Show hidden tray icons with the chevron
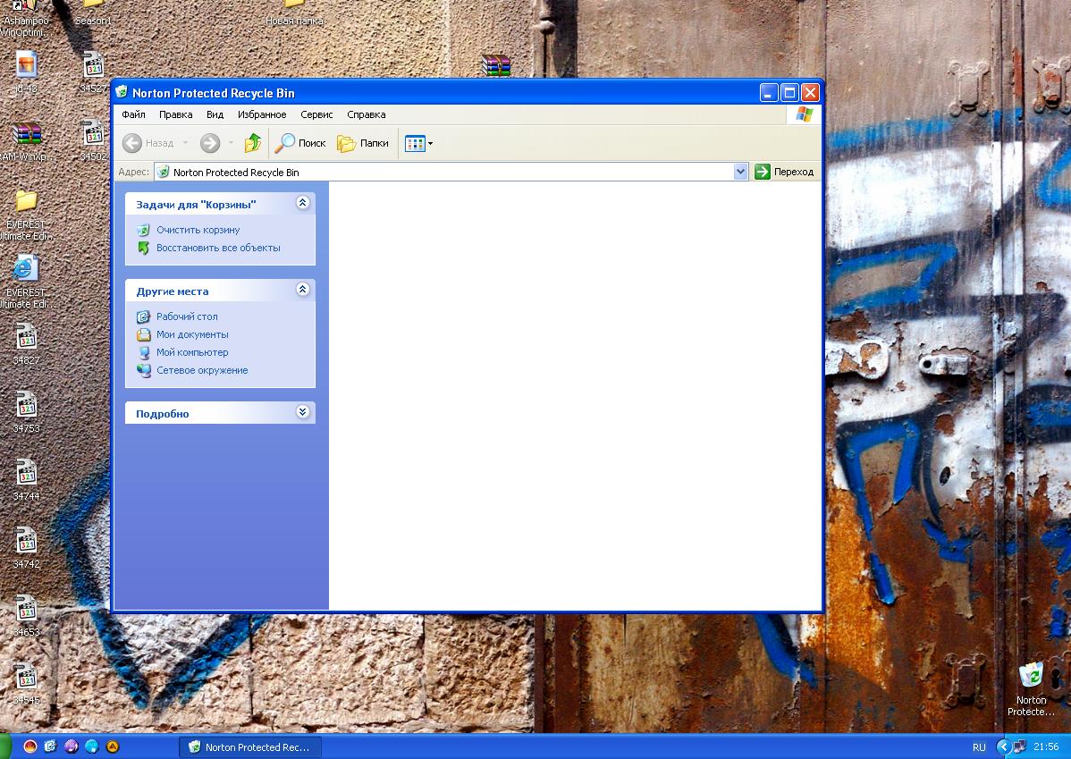Screen dimensions: 1071x759 click(x=1003, y=746)
